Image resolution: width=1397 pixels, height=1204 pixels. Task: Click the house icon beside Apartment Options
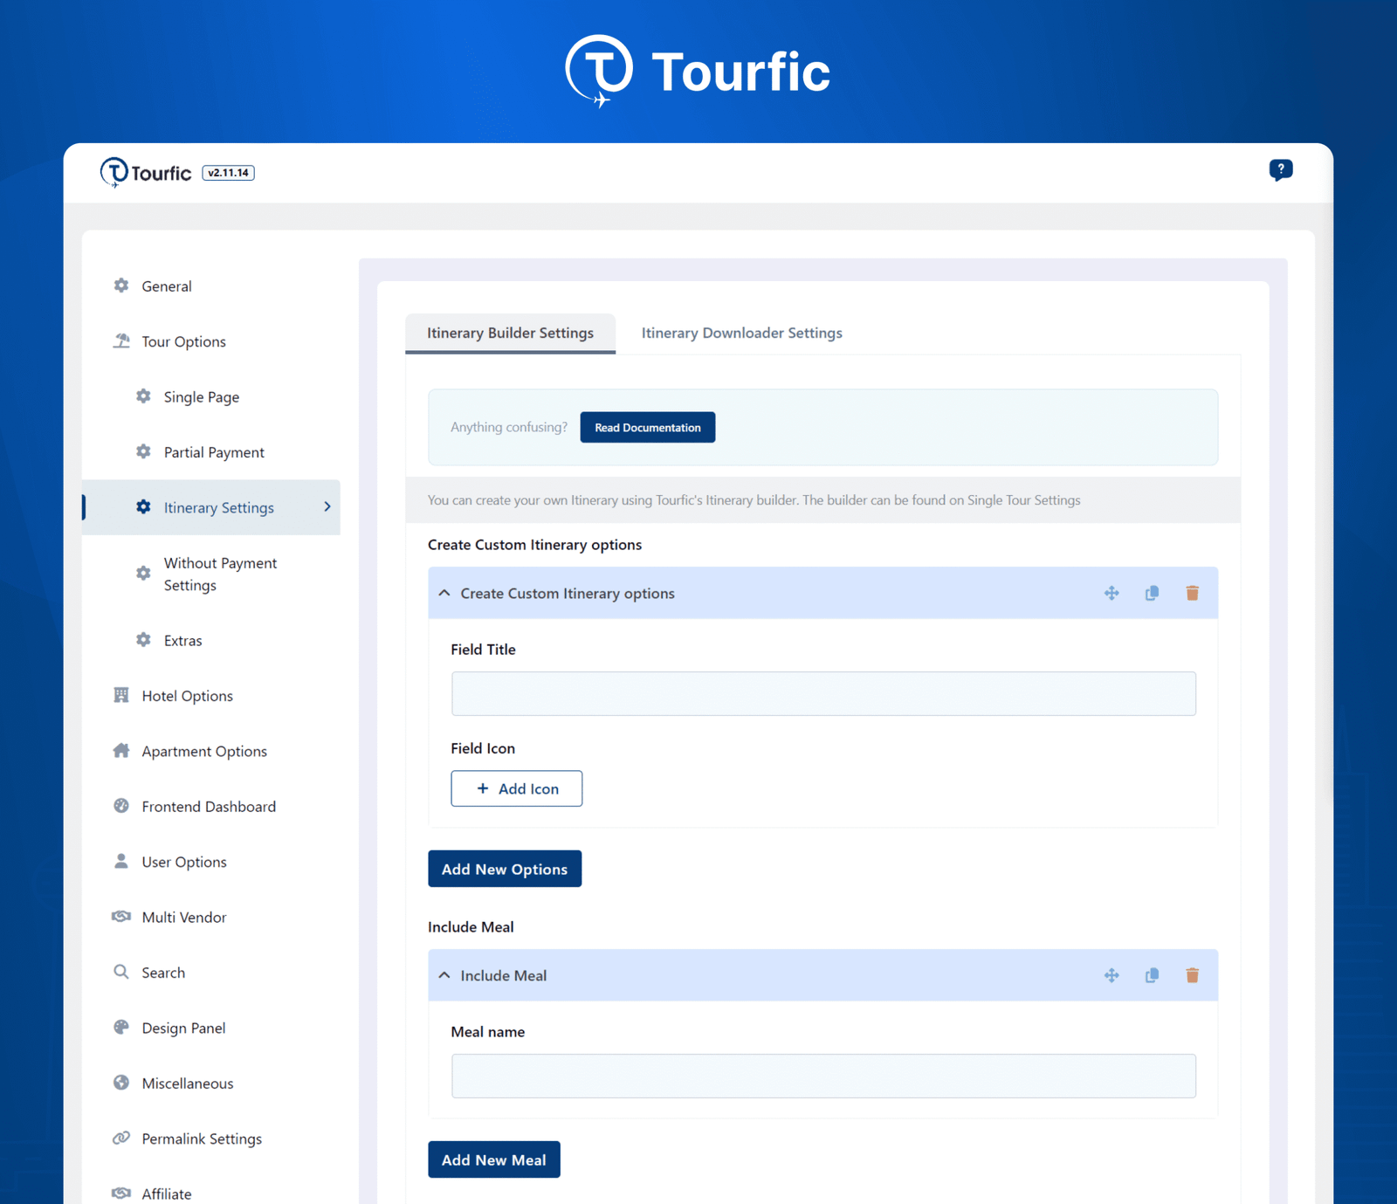pos(121,750)
